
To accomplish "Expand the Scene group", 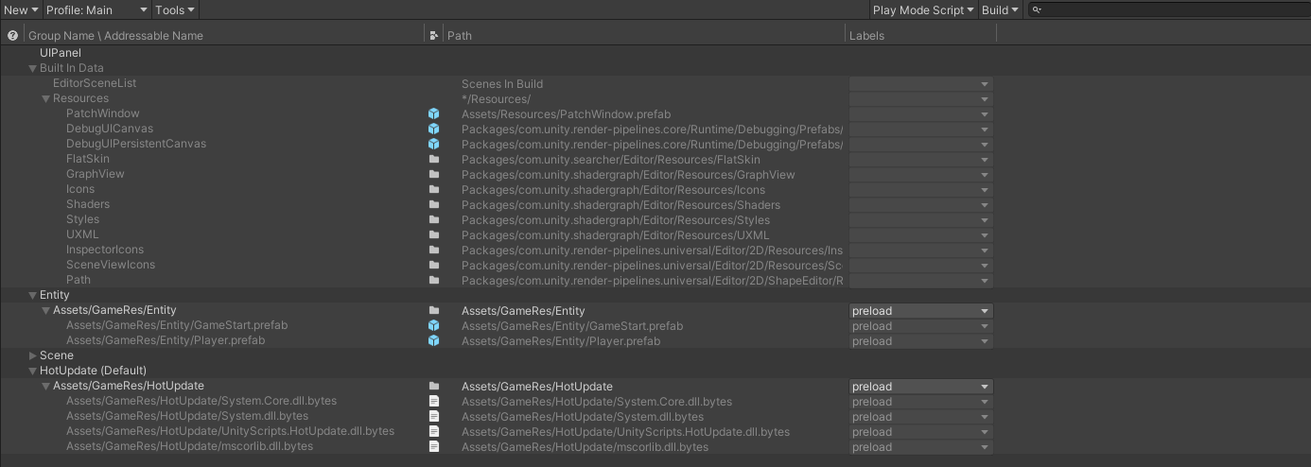I will click(33, 355).
